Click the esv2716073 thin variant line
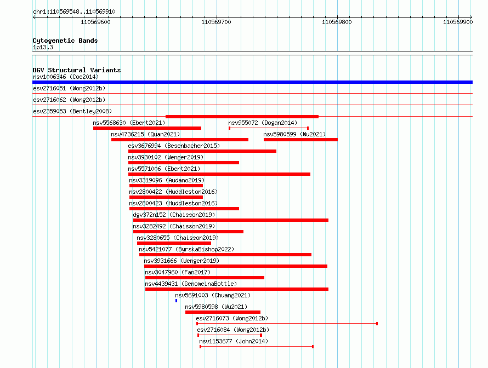Viewport: 488px width, 368px height. [287, 324]
